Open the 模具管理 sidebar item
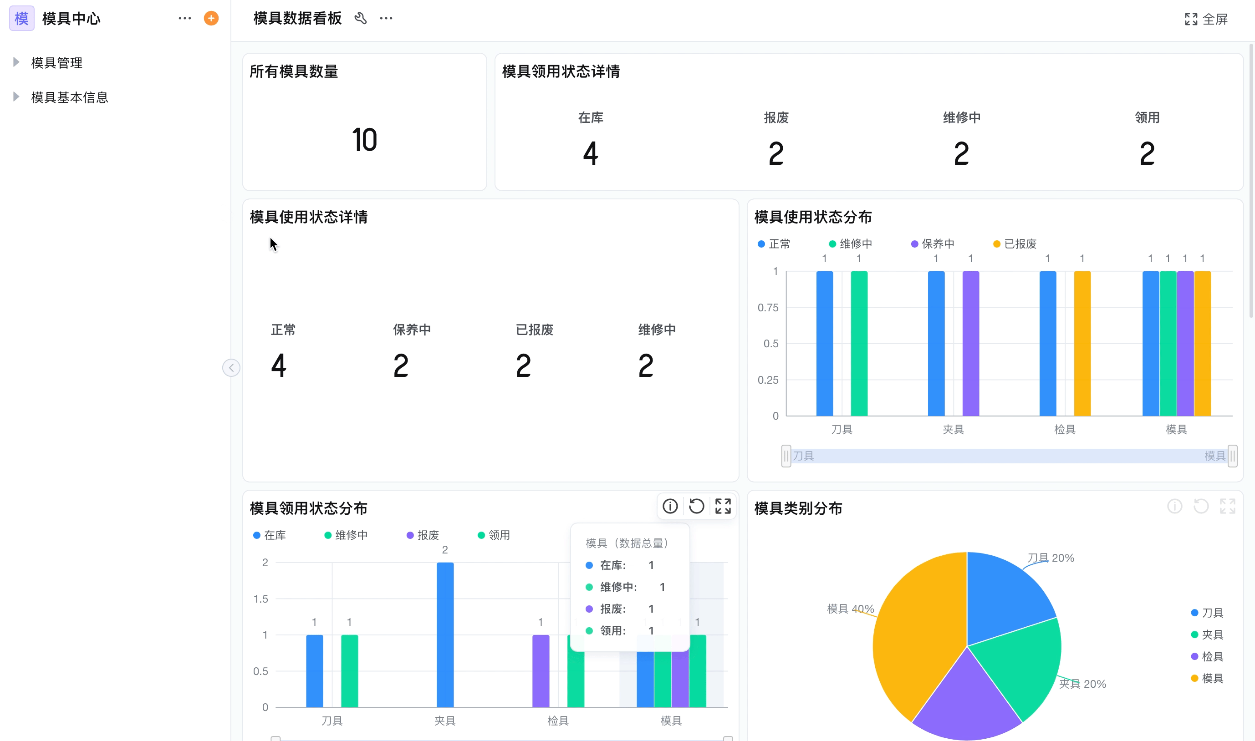The height and width of the screenshot is (741, 1255). (x=56, y=62)
